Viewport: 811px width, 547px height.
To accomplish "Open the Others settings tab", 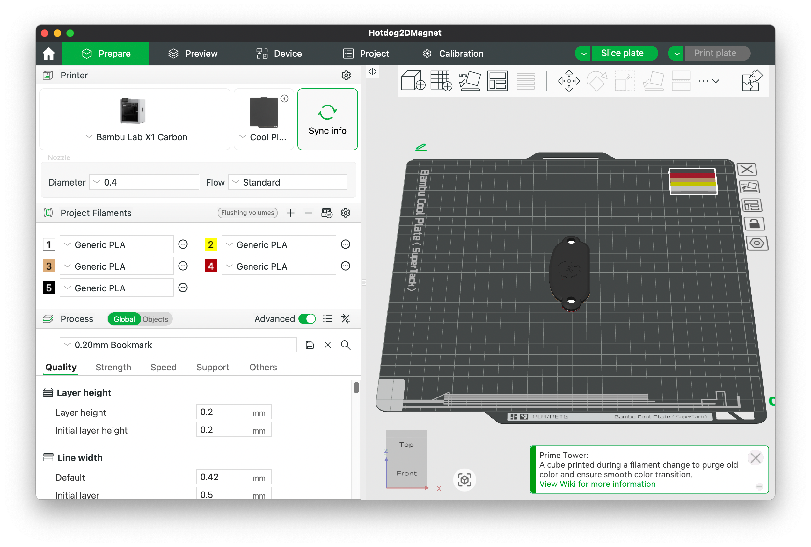I will pos(263,367).
